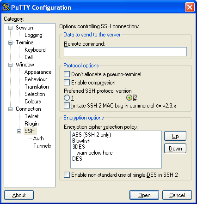Collapse the Session tree node
This screenshot has width=197, height=204.
pos(10,28)
